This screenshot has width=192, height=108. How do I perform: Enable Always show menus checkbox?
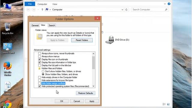(39, 56)
